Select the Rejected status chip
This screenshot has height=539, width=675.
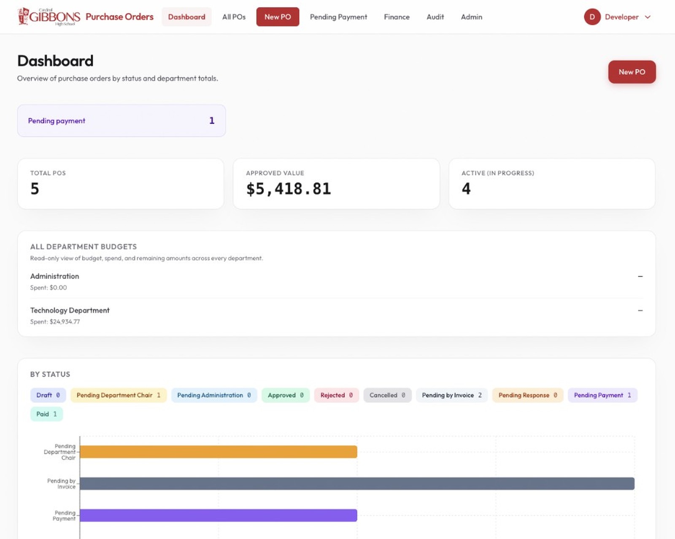click(x=336, y=395)
